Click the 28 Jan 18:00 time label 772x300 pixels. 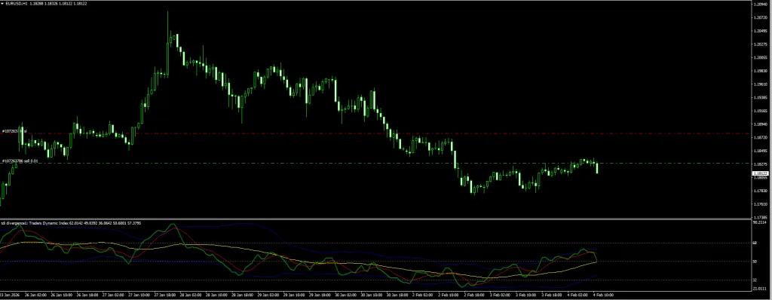(242, 295)
